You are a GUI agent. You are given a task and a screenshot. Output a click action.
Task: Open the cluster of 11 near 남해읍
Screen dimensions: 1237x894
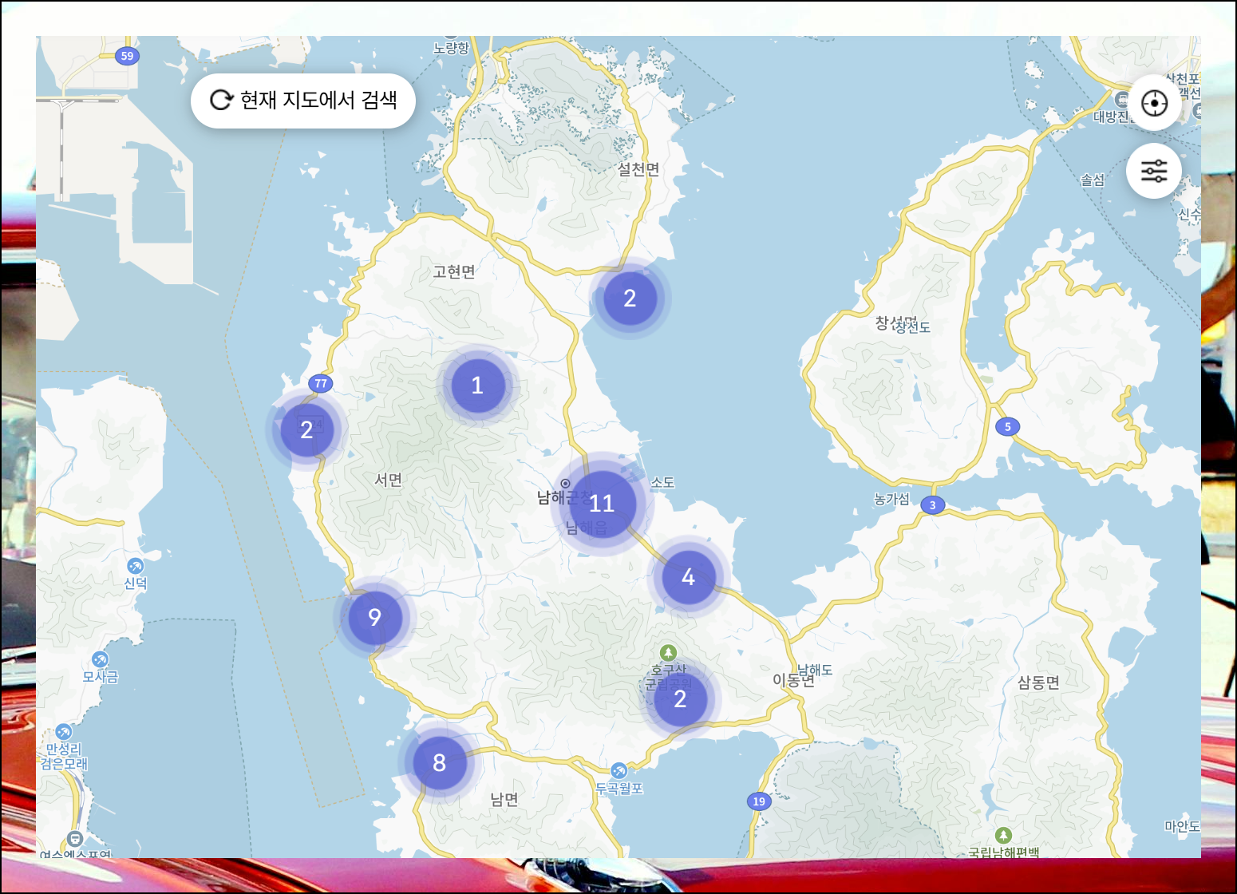[602, 504]
